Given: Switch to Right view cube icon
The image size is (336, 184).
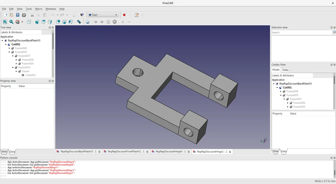Looking at the screenshot, I should point(50,22).
